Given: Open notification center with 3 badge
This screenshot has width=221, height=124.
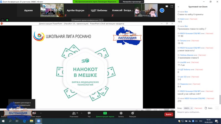Looking at the screenshot, I should [x=217, y=121].
